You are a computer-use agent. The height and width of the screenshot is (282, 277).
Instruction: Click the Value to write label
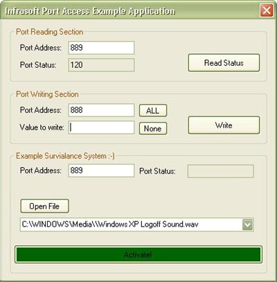(x=42, y=127)
